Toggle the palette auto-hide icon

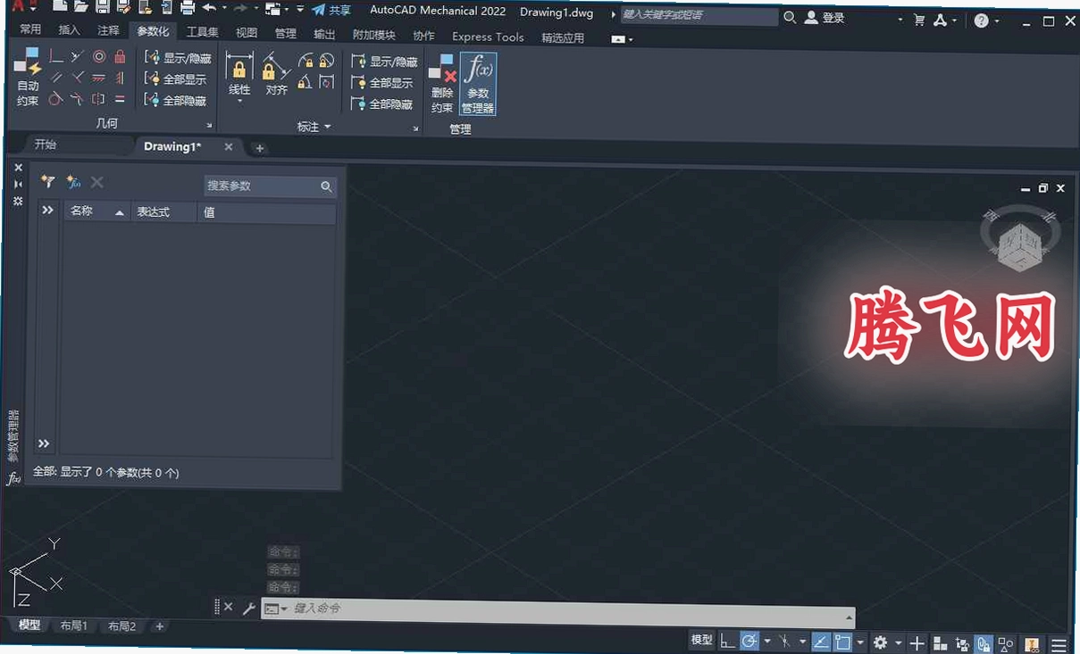coord(18,184)
